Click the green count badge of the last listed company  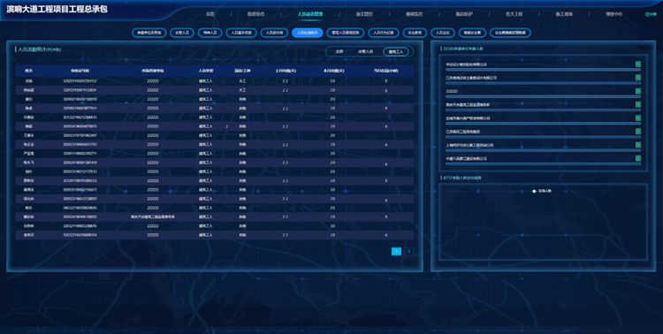pyautogui.click(x=638, y=158)
